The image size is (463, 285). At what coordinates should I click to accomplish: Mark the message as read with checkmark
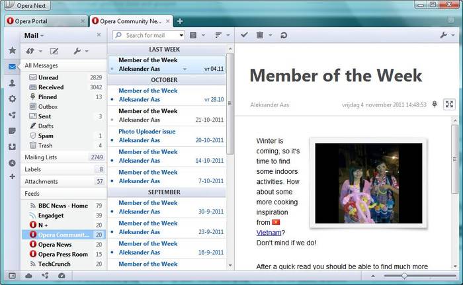click(244, 35)
